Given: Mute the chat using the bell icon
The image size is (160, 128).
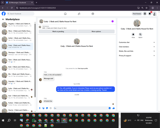Looking at the screenshot, I should point(133,34).
